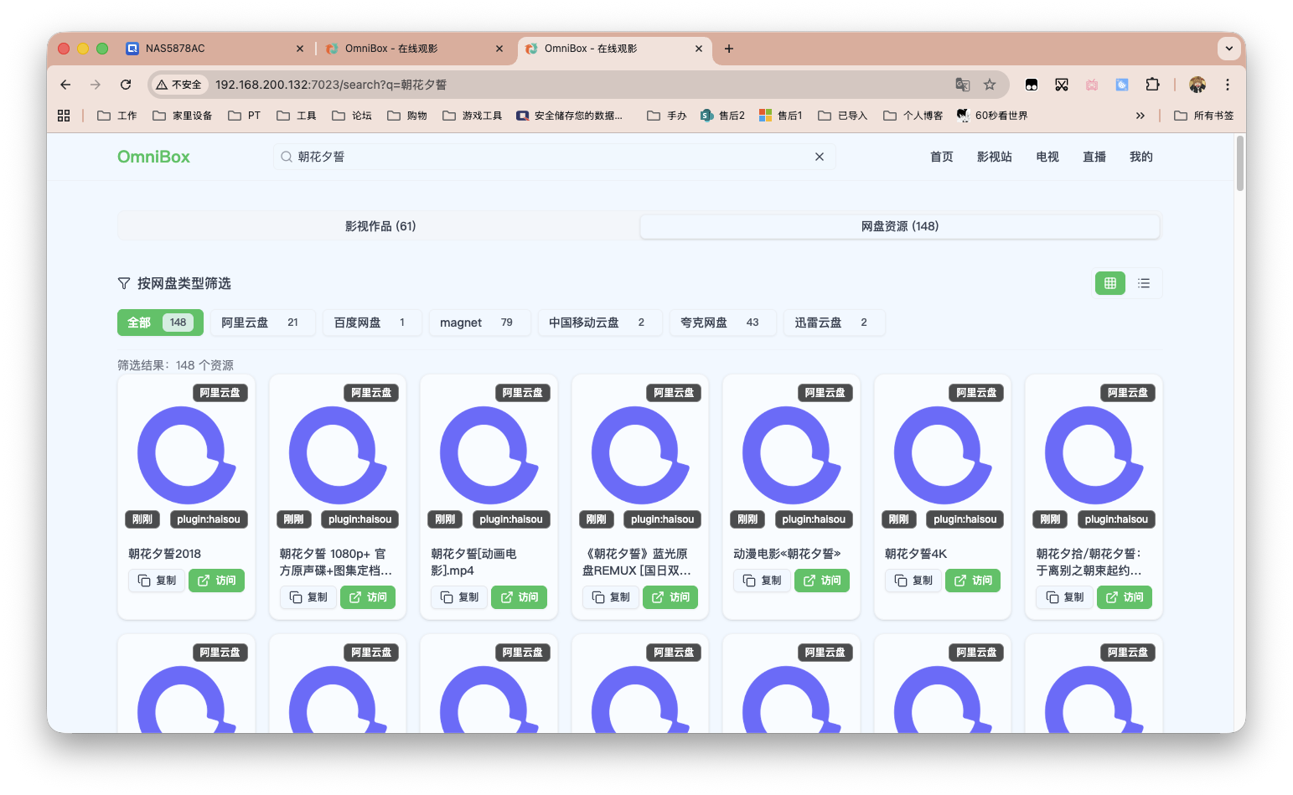Clear the search box with the X icon
This screenshot has width=1293, height=795.
coord(819,157)
